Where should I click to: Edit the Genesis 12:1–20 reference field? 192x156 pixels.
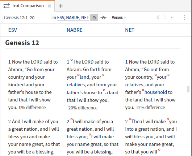click(x=27, y=18)
